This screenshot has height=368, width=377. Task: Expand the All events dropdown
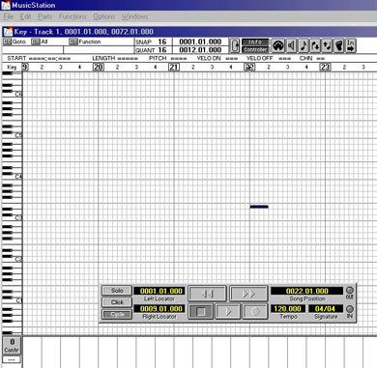coord(40,42)
